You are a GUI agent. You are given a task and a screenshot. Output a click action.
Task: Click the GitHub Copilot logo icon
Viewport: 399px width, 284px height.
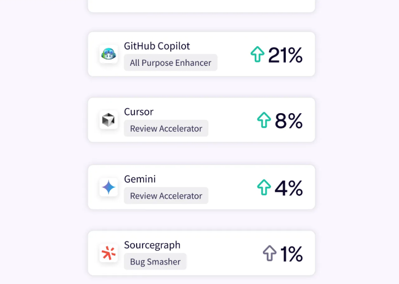tap(108, 54)
